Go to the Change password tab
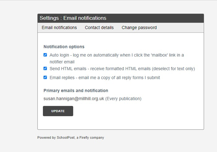217x152 pixels. [x=139, y=27]
